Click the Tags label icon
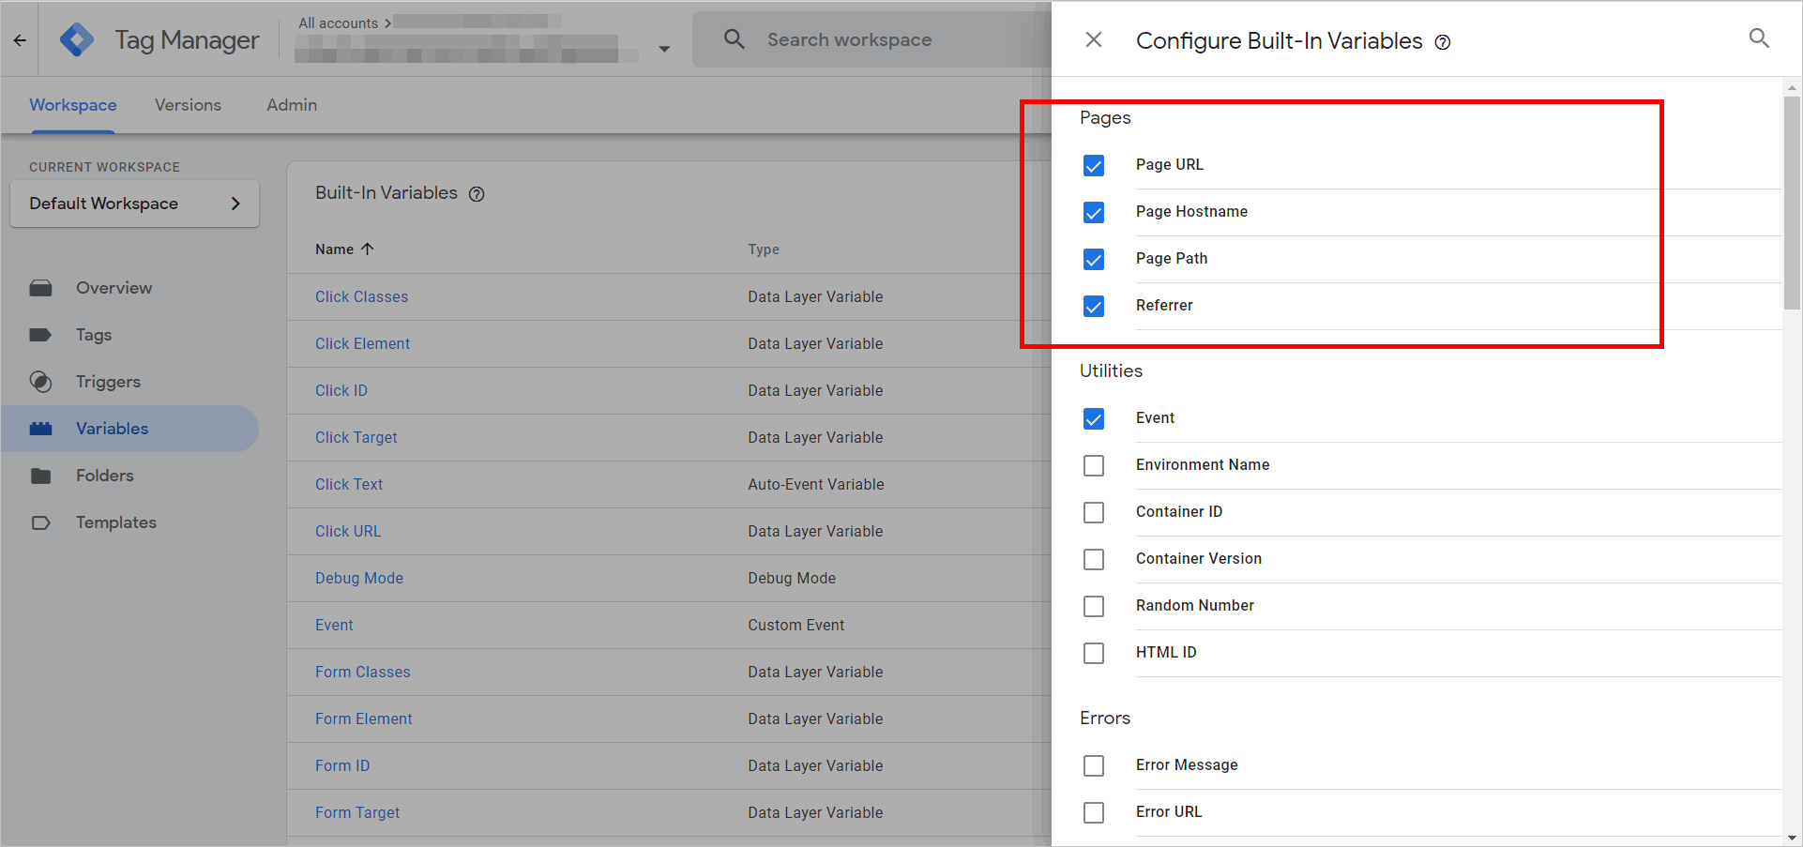This screenshot has width=1803, height=847. [x=40, y=335]
